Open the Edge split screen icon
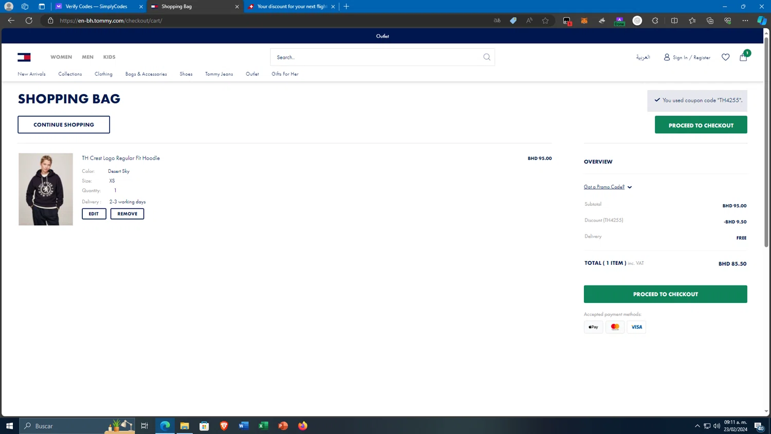 tap(674, 21)
